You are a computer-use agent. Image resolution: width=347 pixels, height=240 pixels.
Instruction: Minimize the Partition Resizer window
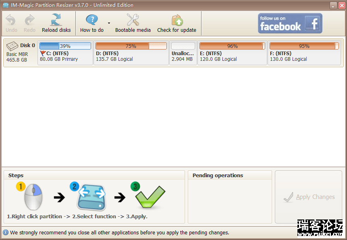tap(333, 6)
